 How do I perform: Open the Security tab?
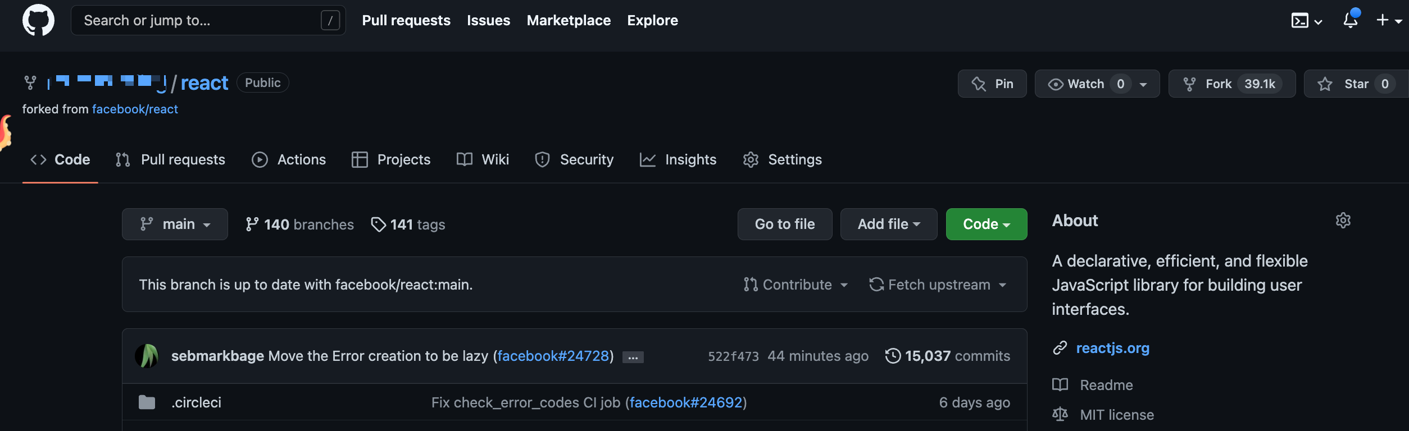tap(574, 159)
